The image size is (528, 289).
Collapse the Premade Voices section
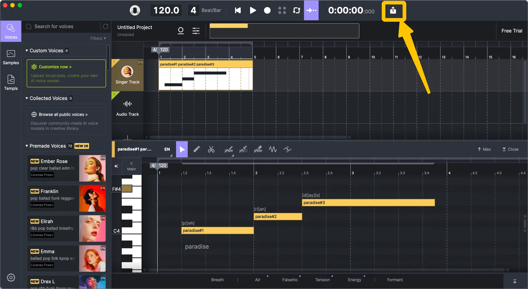click(x=27, y=146)
